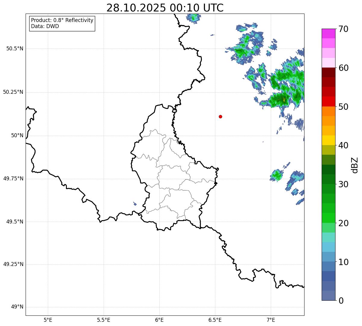Click the colorbar tick label 0
This screenshot has width=362, height=326.
[341, 301]
